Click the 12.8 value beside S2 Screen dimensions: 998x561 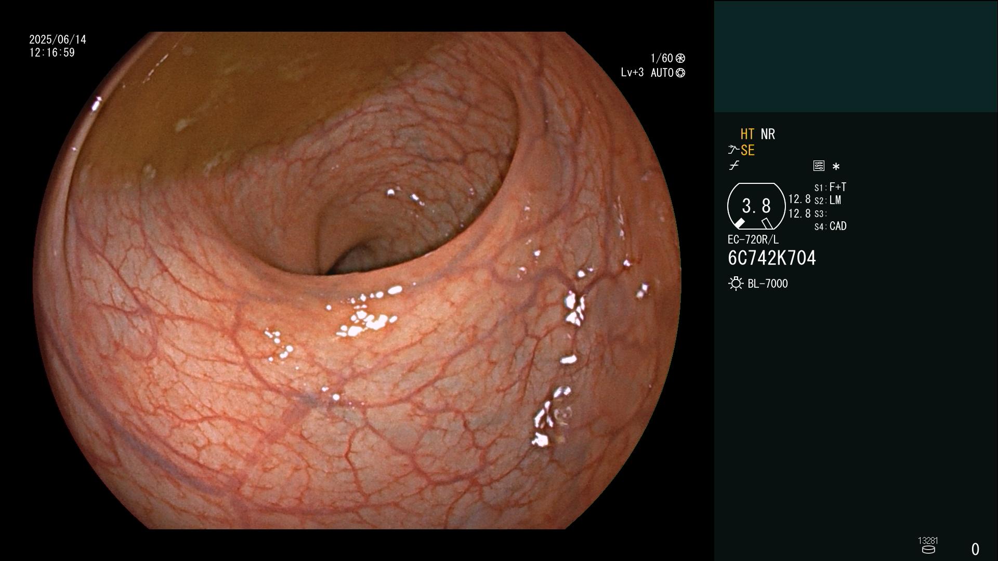click(799, 199)
